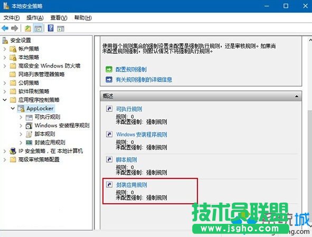Select 封装应用规则 tree item
Viewport: 312px width, 237px height.
(50, 143)
